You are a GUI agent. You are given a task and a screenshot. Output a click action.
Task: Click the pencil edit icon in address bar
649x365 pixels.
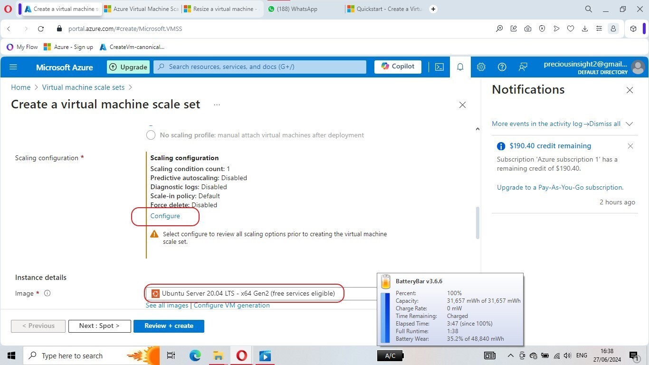click(x=514, y=29)
